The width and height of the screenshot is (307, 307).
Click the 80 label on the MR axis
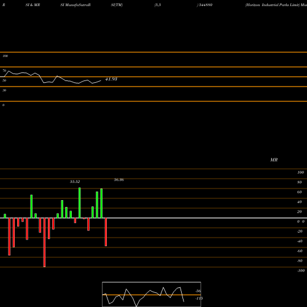click(300, 182)
